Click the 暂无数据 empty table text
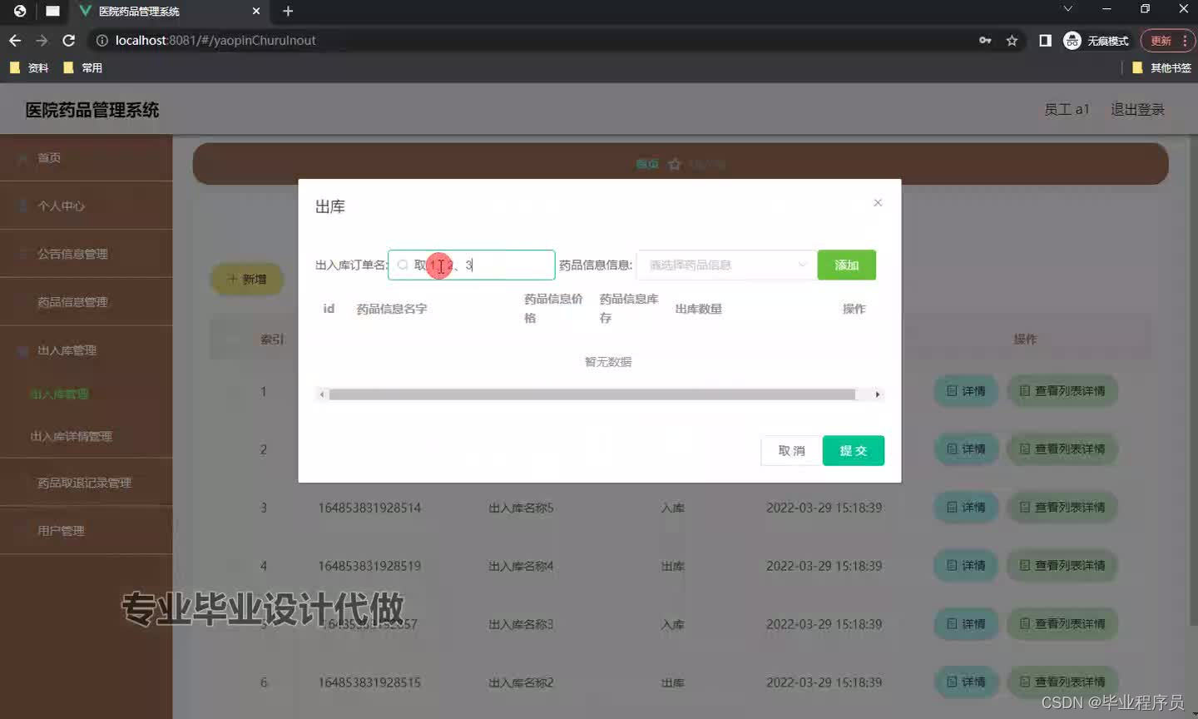The width and height of the screenshot is (1198, 719). tap(608, 362)
